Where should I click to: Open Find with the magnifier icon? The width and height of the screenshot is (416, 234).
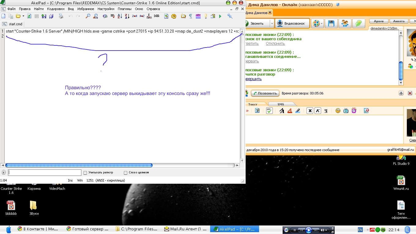point(88,16)
